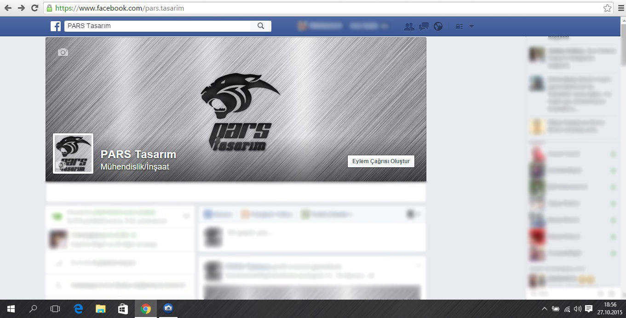Viewport: 626px width, 318px height.
Task: Open the Windows Start menu
Action: coord(11,309)
